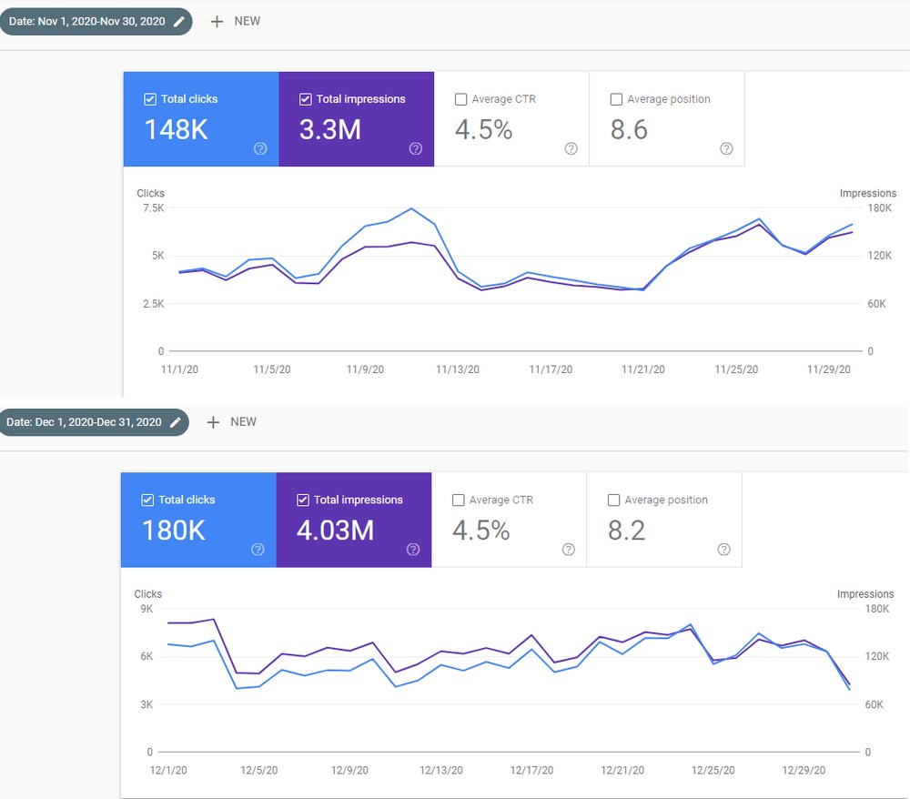Uncheck Total impressions in December report
Screen dimensions: 910x799
tap(303, 501)
